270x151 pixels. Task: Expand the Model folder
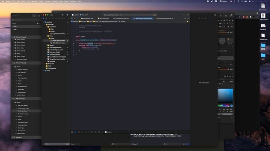(x=46, y=45)
